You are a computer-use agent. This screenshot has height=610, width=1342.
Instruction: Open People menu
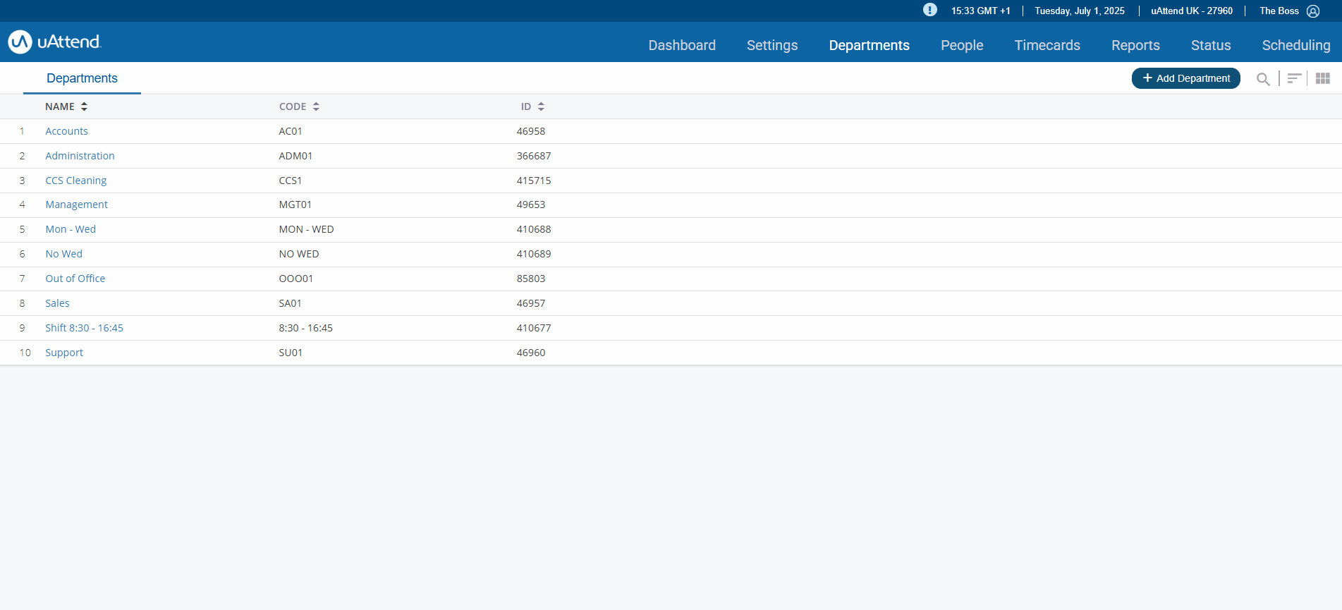tap(962, 45)
